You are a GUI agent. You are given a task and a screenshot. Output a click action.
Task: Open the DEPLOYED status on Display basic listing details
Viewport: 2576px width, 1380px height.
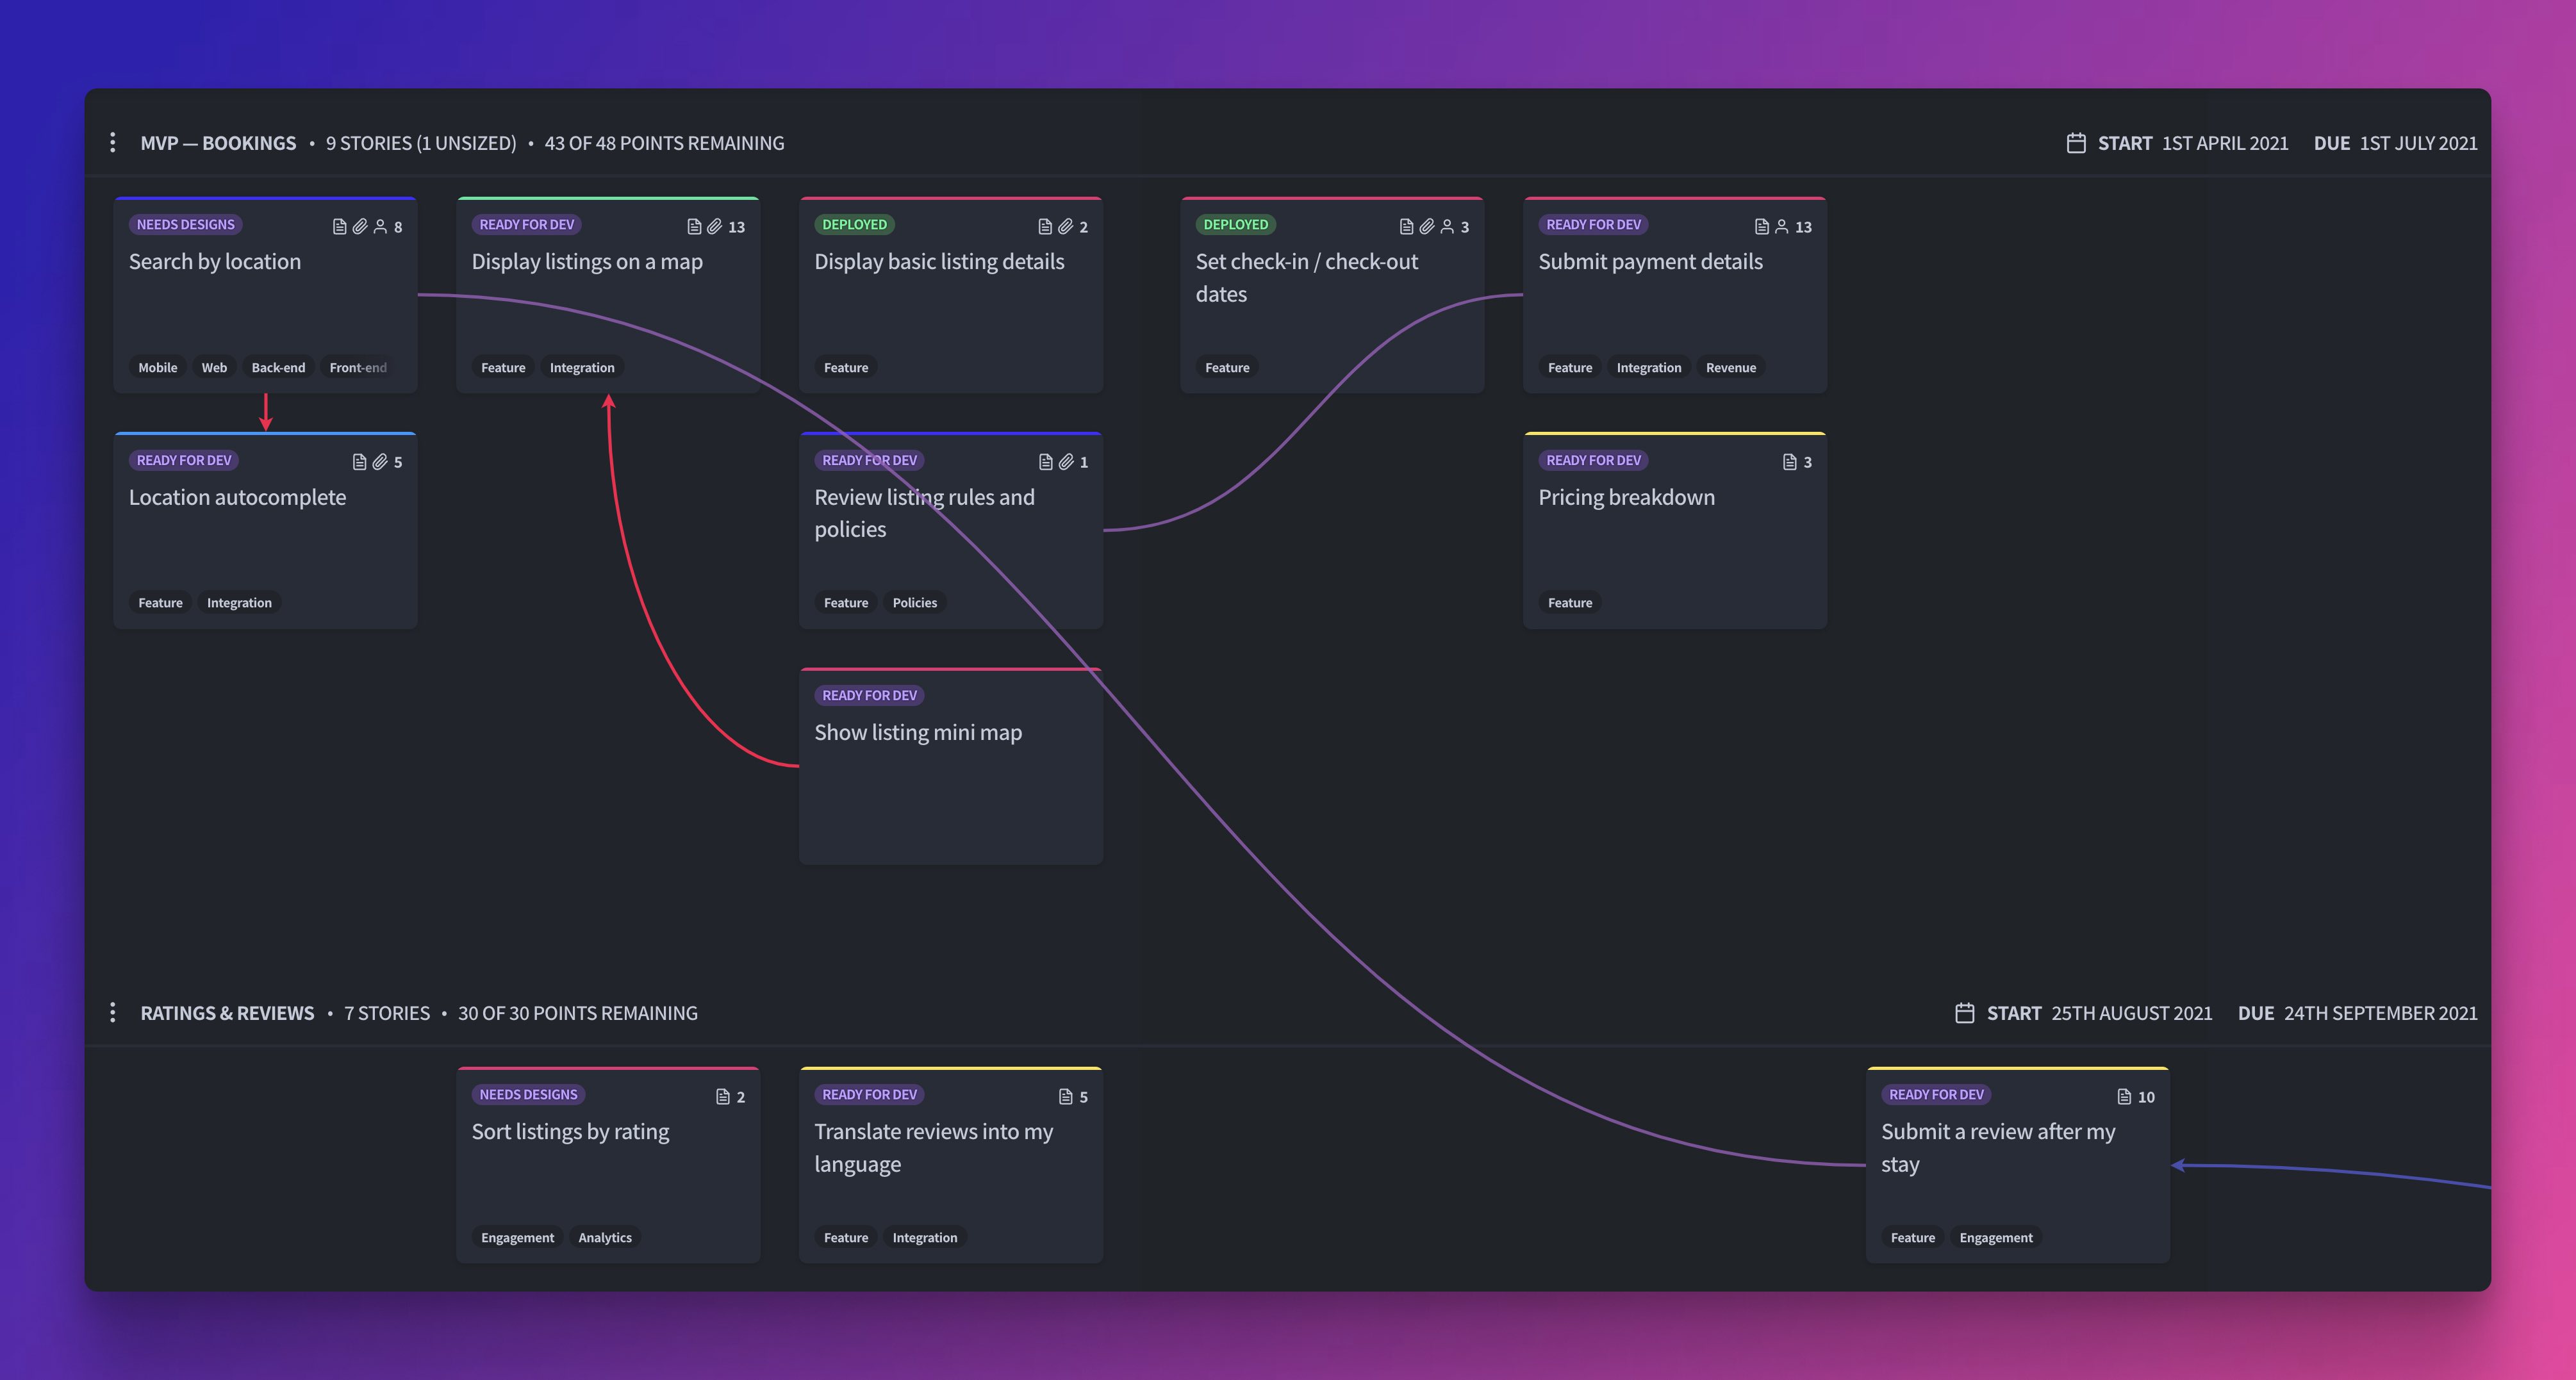tap(854, 224)
